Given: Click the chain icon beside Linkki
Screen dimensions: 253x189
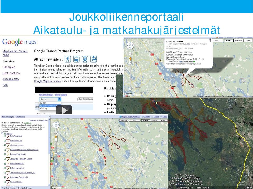Looking at the screenshot, I should [x=161, y=117].
